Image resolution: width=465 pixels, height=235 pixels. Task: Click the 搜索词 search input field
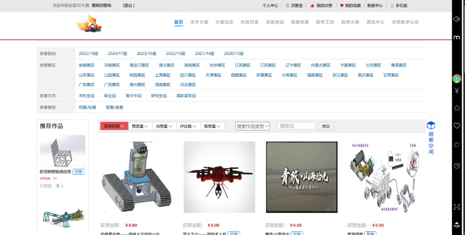296,126
